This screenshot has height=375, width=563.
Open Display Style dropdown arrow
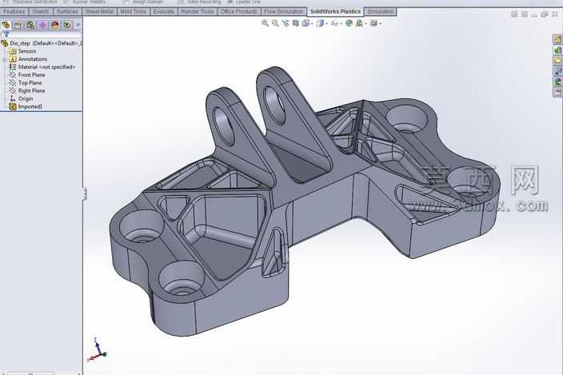pos(326,24)
